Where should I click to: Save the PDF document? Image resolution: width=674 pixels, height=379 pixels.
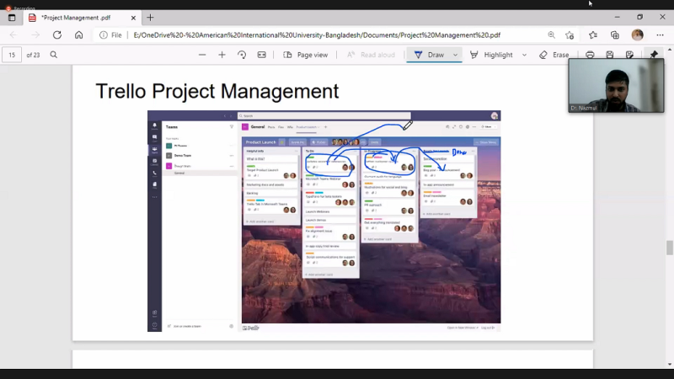(x=609, y=55)
